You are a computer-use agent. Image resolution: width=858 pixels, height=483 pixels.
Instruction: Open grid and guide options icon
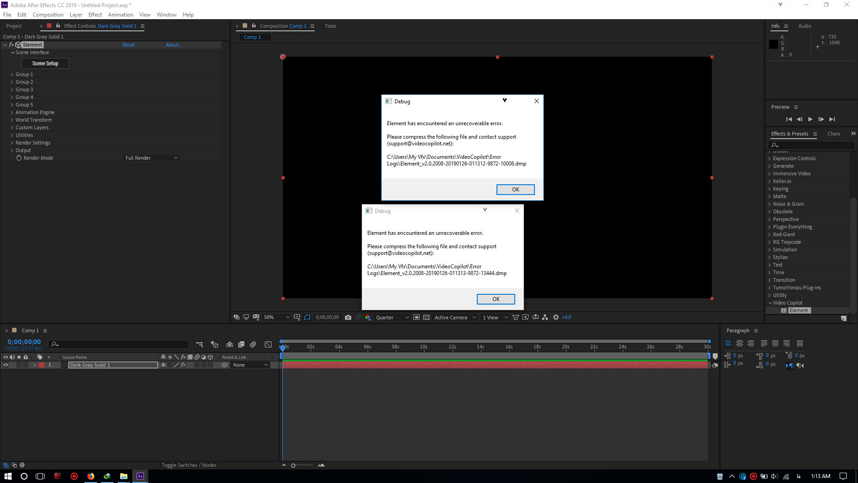point(297,318)
